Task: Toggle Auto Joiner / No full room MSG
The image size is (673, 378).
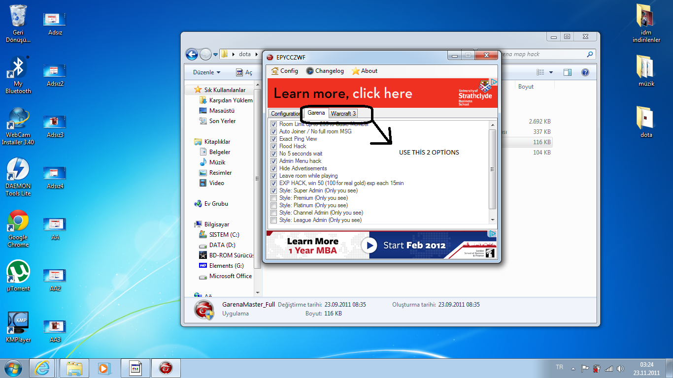Action: click(273, 131)
